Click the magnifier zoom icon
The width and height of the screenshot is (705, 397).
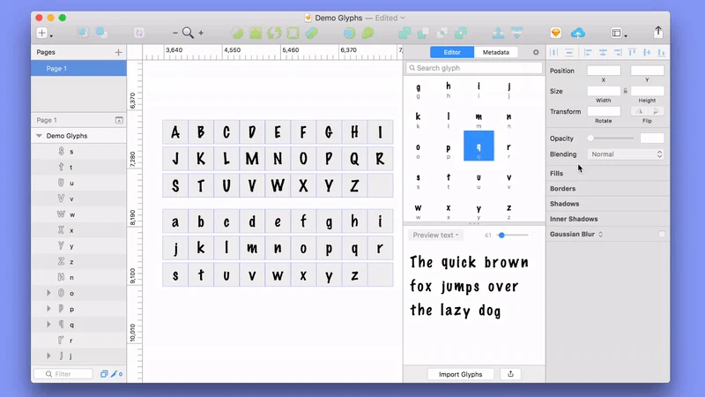coord(188,33)
